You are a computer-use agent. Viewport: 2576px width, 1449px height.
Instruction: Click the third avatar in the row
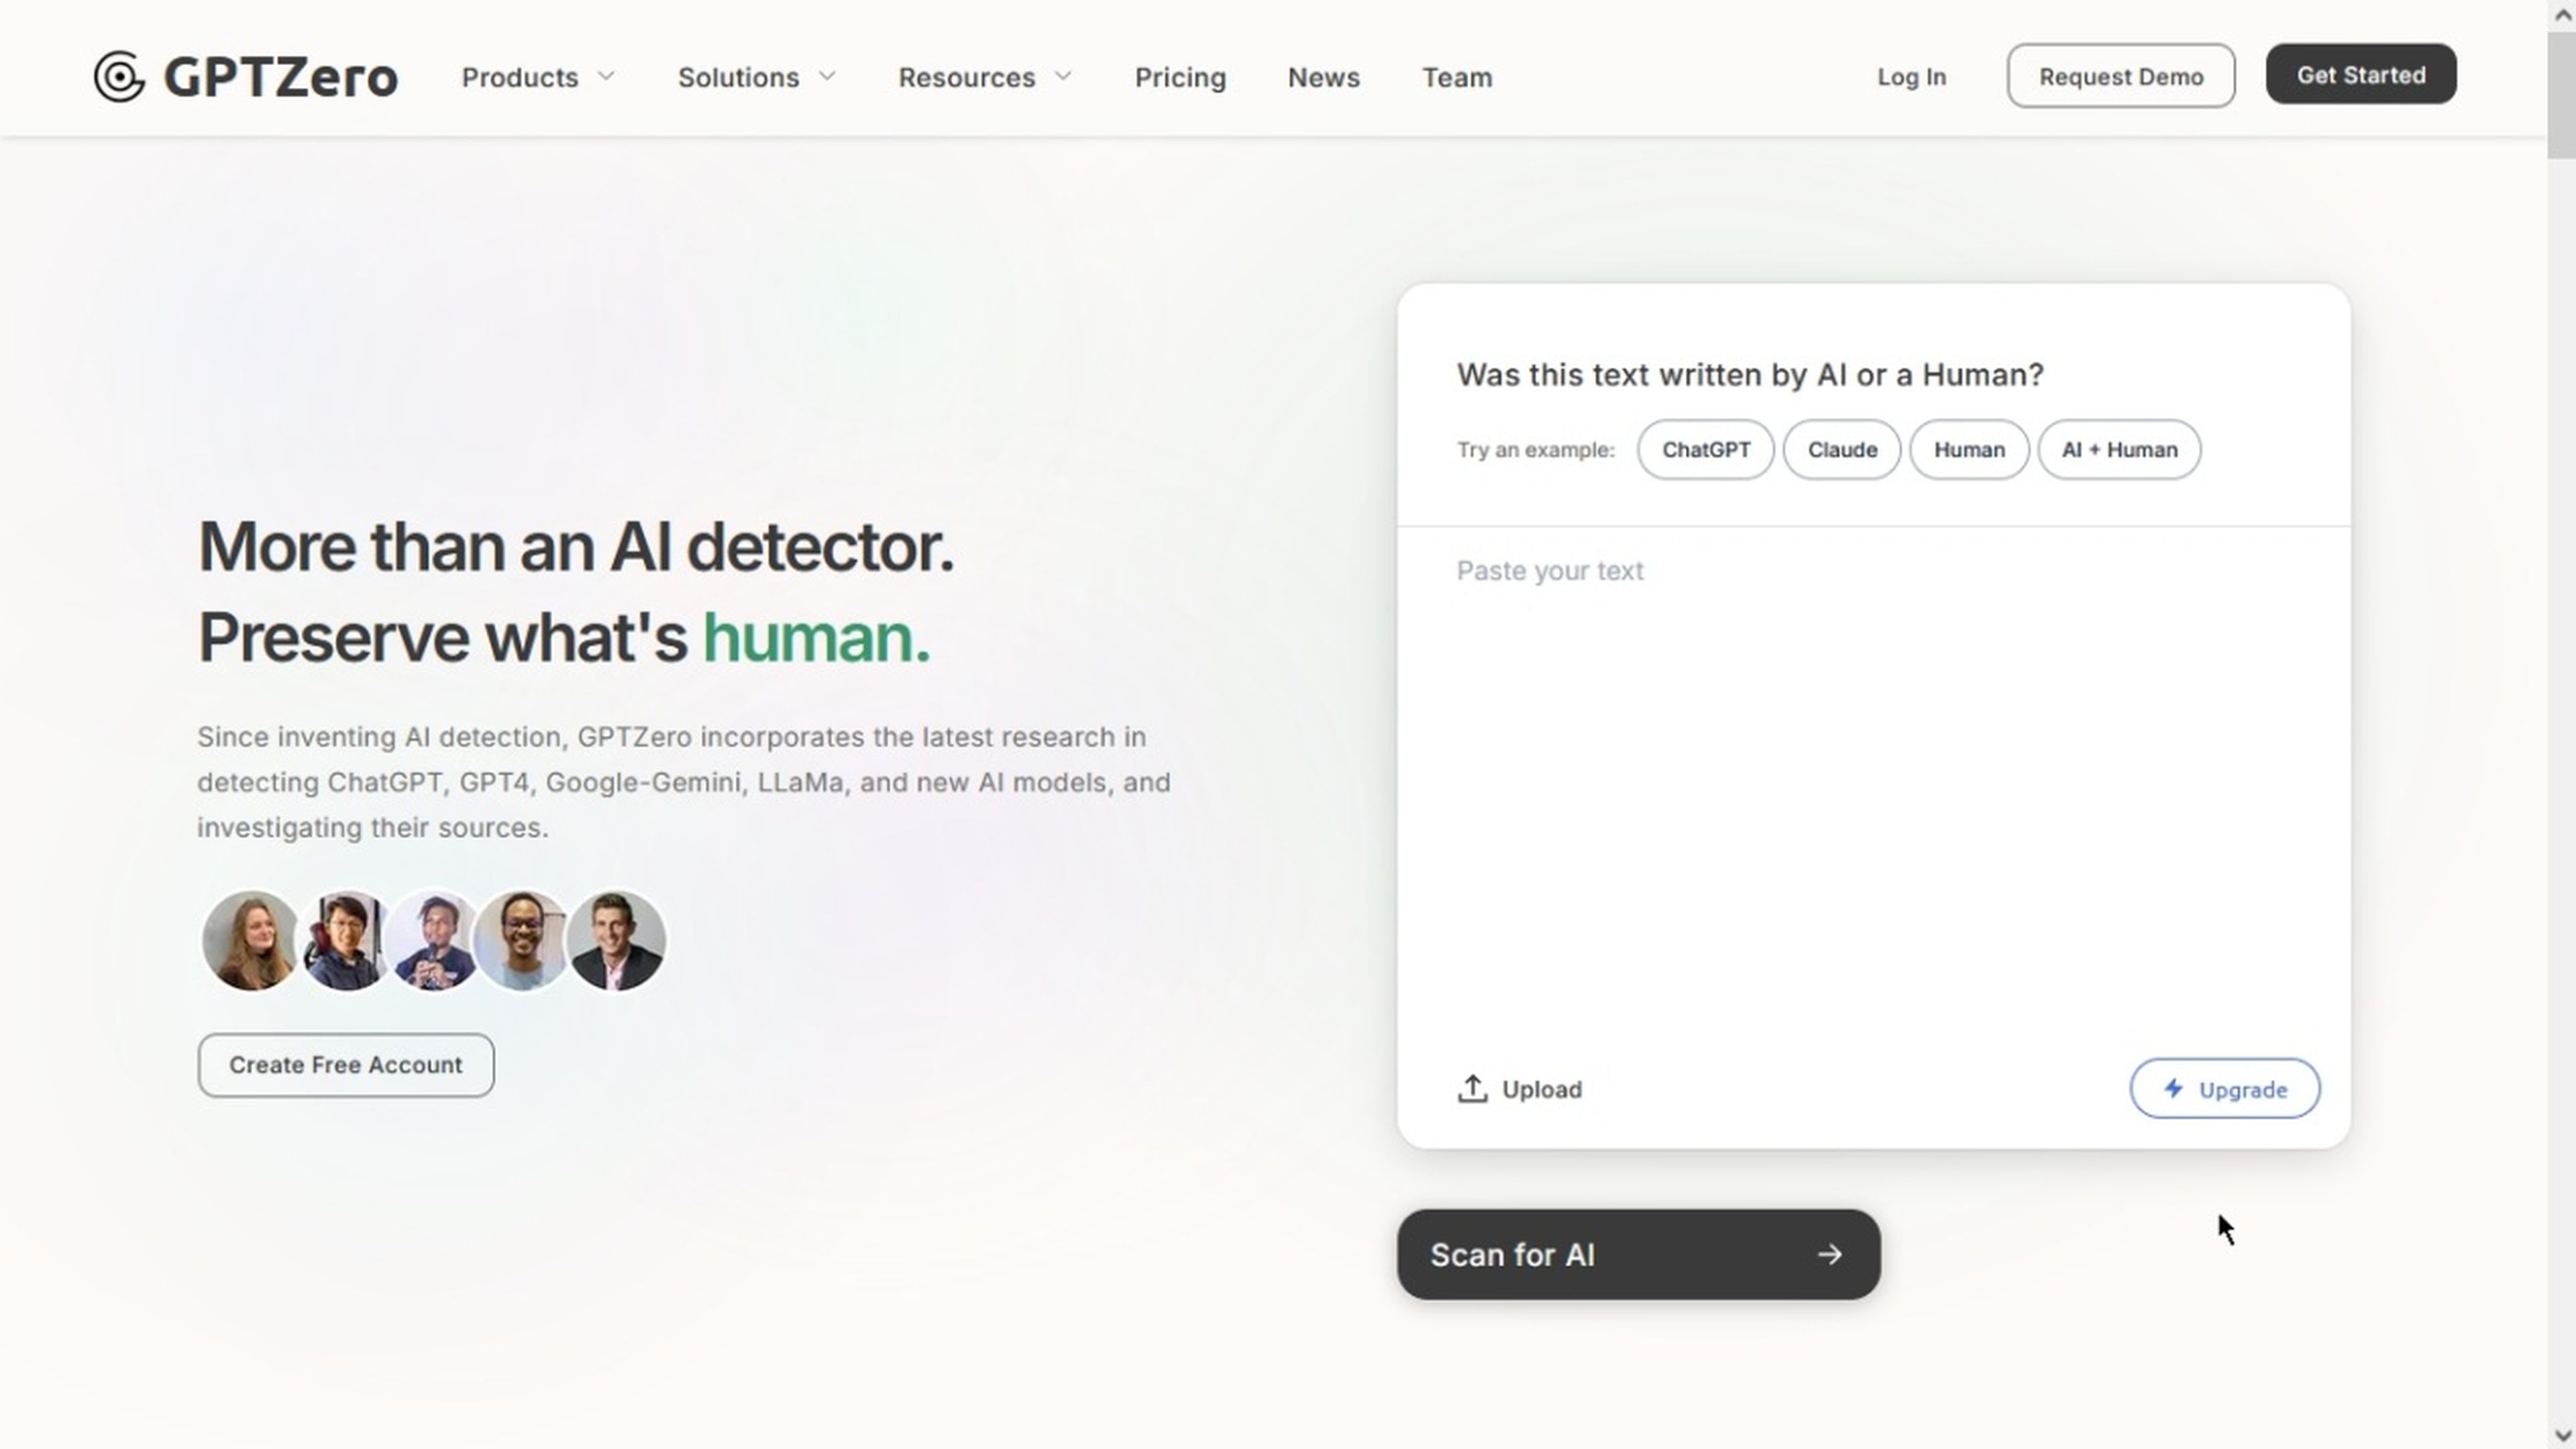pyautogui.click(x=434, y=941)
